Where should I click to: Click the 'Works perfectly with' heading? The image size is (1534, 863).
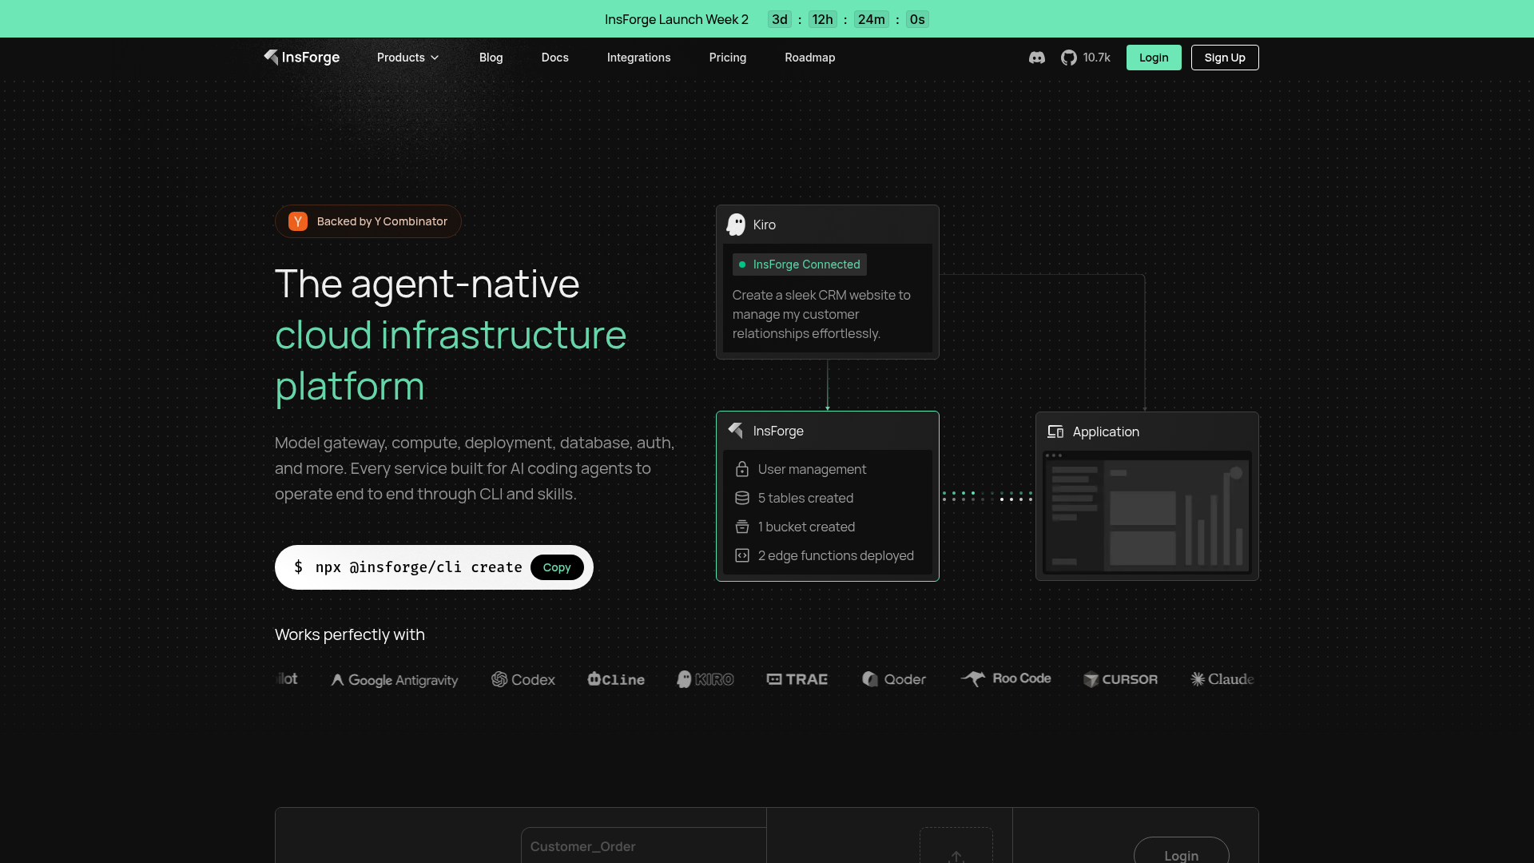coord(350,634)
